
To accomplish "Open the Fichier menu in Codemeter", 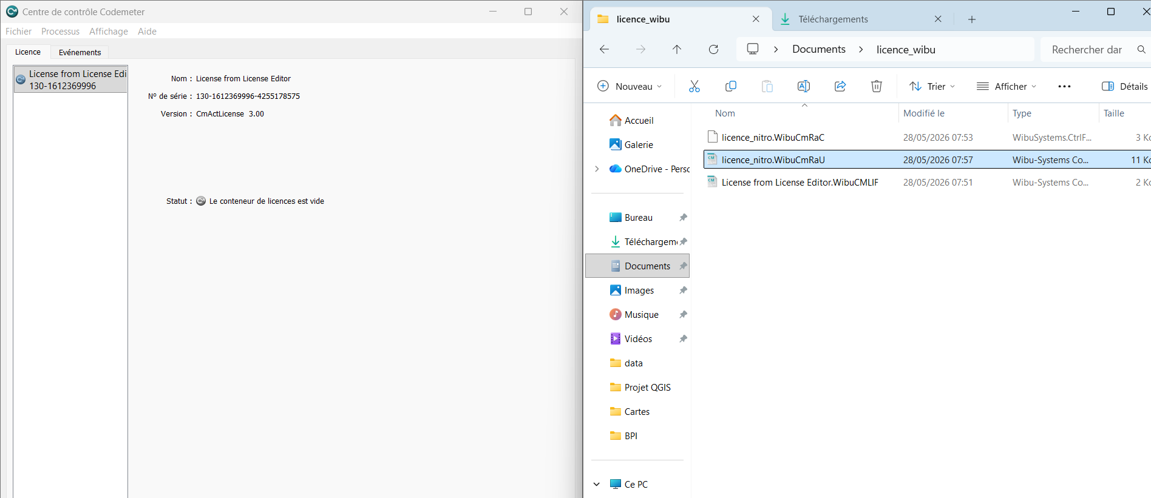I will (x=18, y=32).
